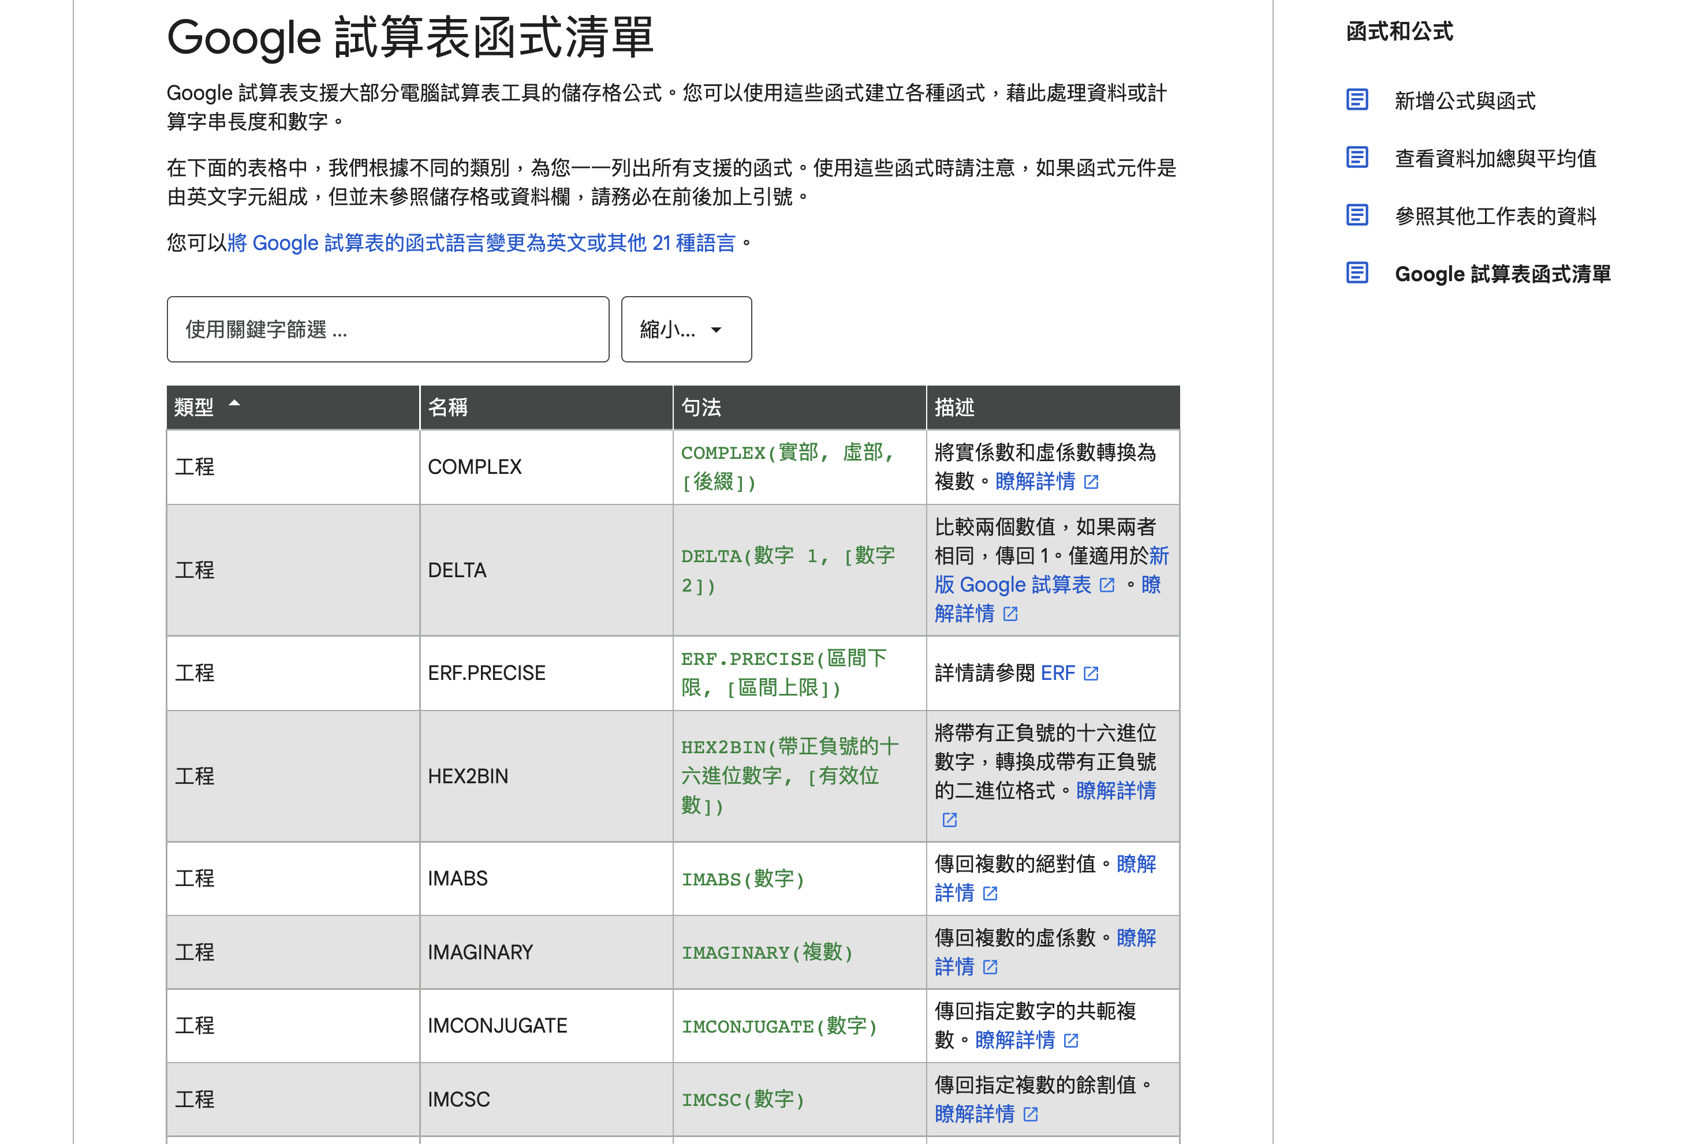Screen dimensions: 1694x1144
Task: Click document icon beside 參照其他工作表的資料
Action: 1356,215
